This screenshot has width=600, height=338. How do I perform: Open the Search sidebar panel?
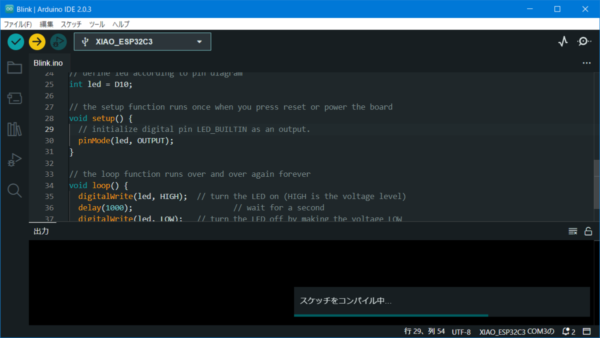[x=14, y=190]
